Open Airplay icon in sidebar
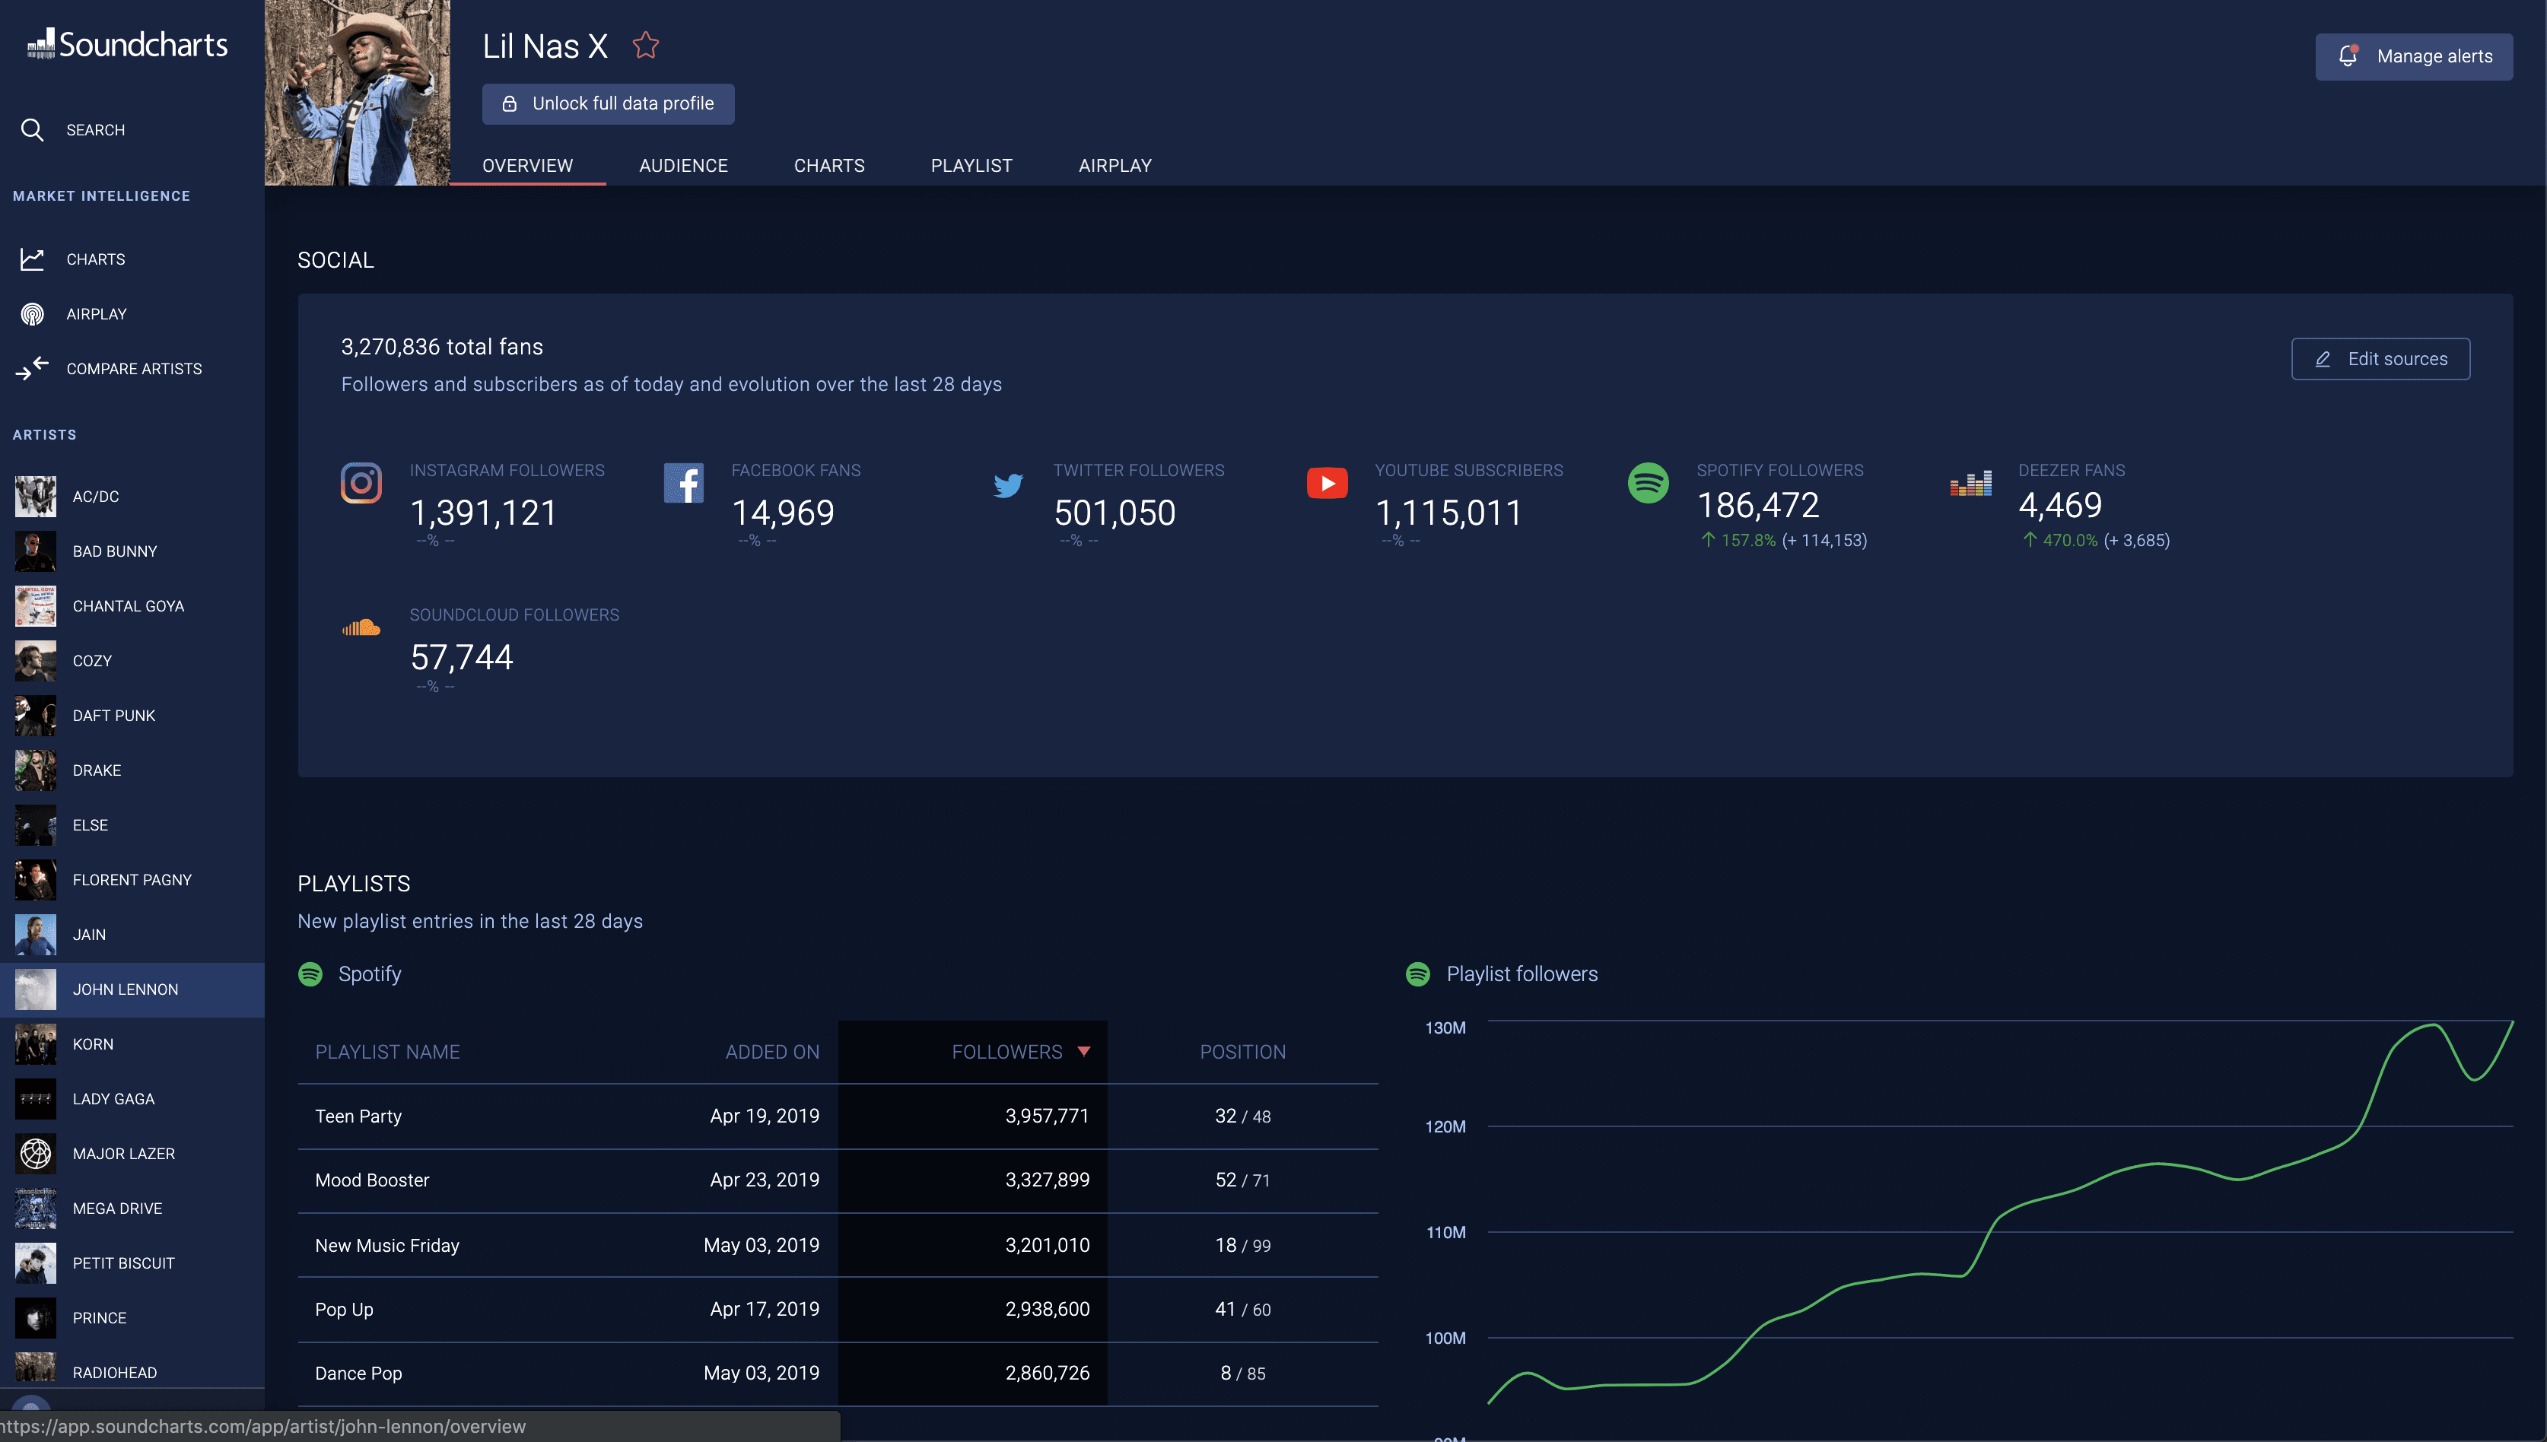 33,314
